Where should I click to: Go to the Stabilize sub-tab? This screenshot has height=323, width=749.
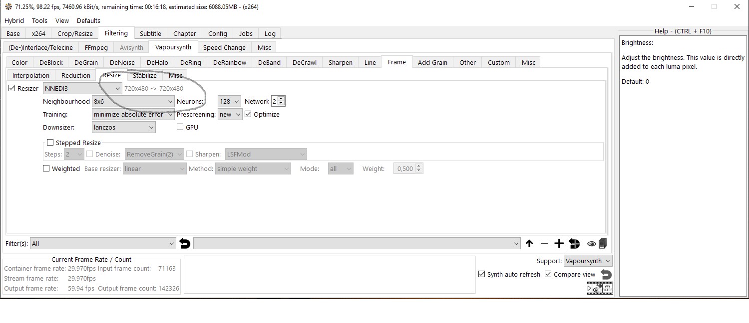click(x=145, y=75)
